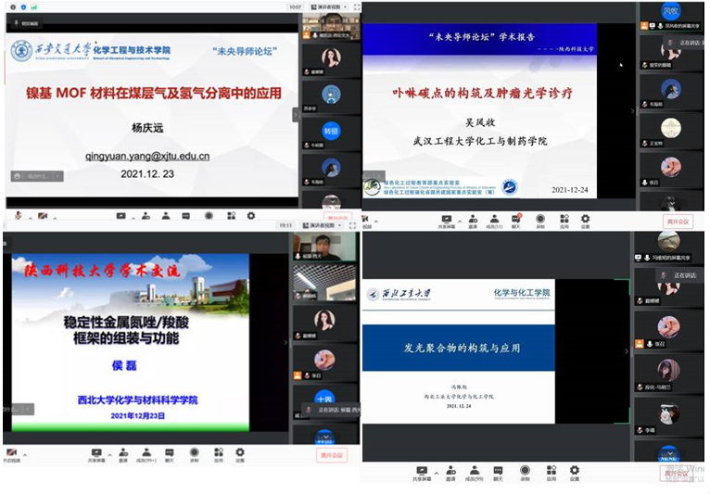Click qingyuan.yang@xjtu.edu.cn email link
Image resolution: width=710 pixels, height=495 pixels.
click(147, 157)
